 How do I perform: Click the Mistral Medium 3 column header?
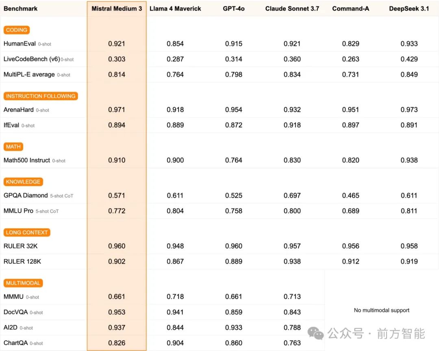click(x=117, y=9)
